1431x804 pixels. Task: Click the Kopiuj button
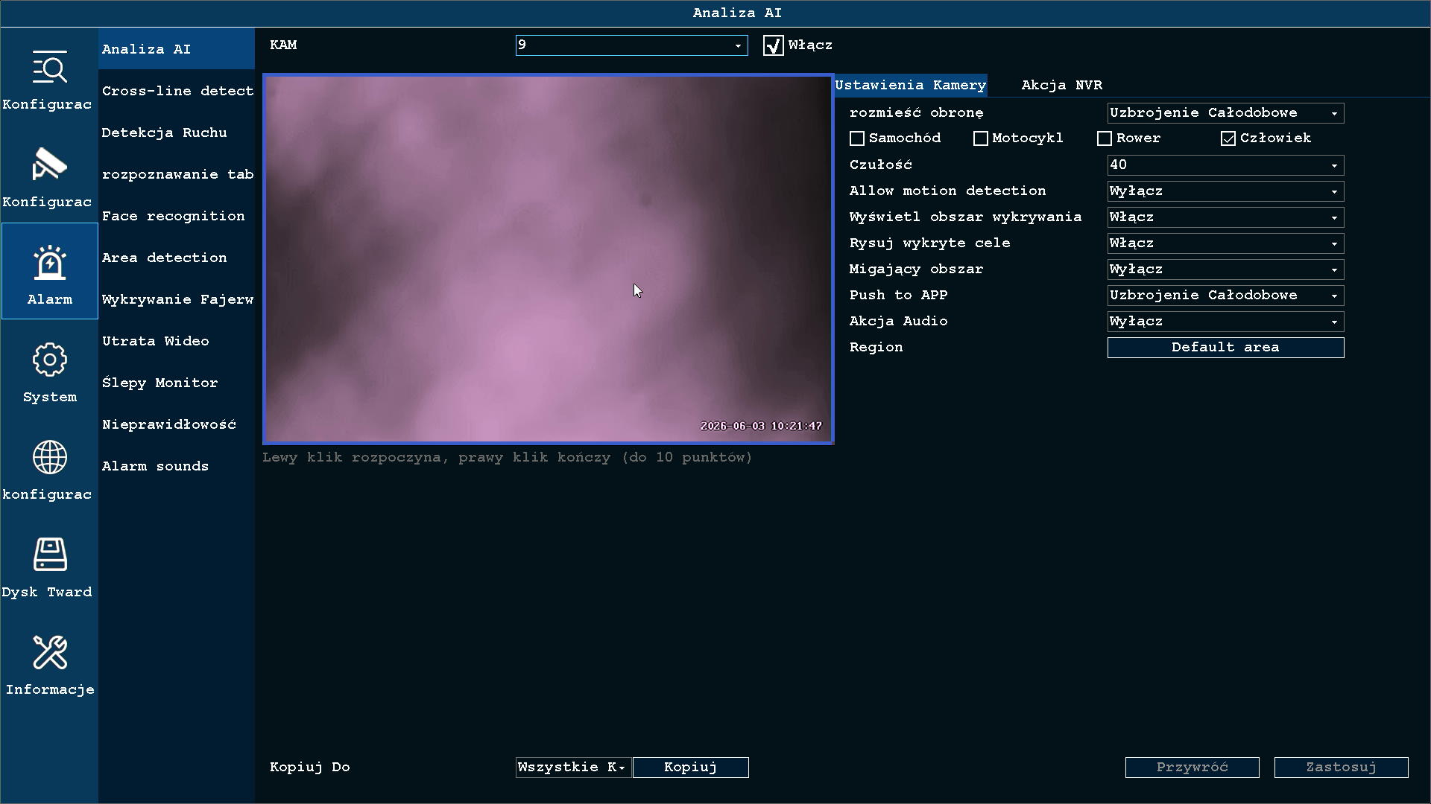point(690,768)
